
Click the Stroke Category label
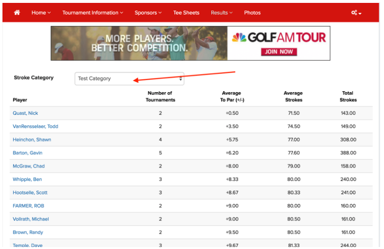pyautogui.click(x=33, y=77)
